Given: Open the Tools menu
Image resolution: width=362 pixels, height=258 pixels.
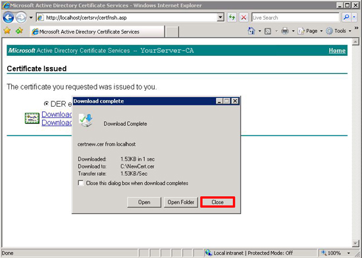Looking at the screenshot, I should [x=338, y=31].
